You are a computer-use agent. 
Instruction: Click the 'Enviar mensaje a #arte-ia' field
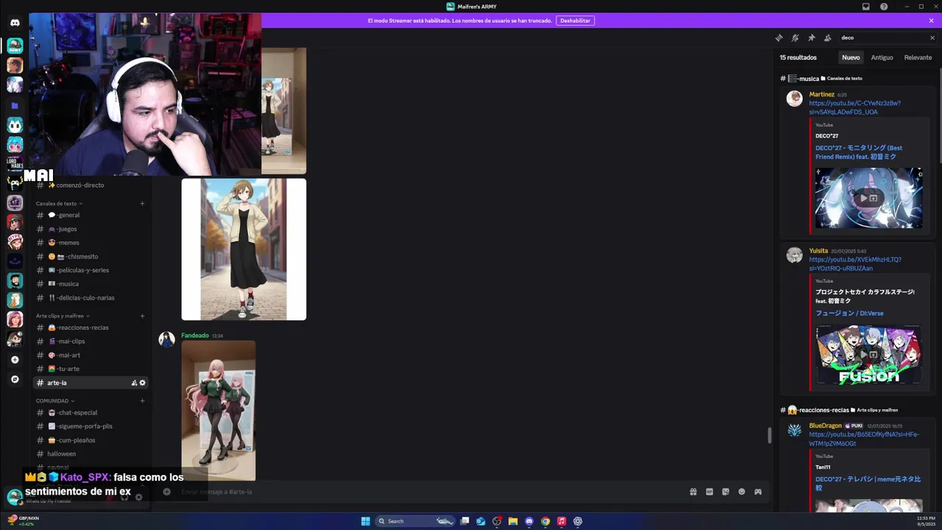click(x=427, y=492)
